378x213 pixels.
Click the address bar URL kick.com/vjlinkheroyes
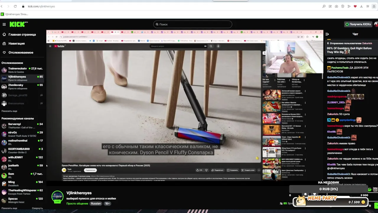pos(41,6)
